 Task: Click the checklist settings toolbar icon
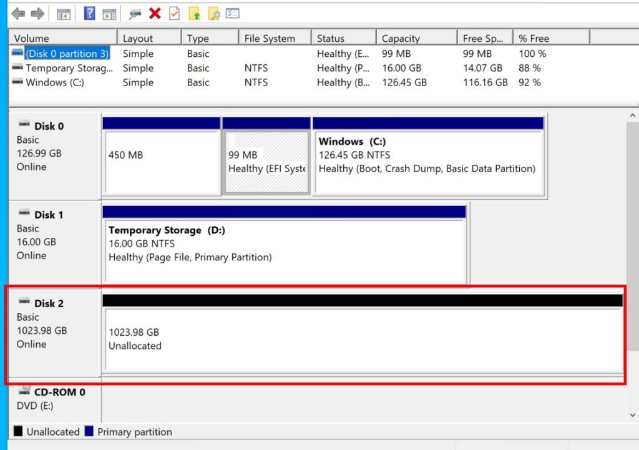233,14
